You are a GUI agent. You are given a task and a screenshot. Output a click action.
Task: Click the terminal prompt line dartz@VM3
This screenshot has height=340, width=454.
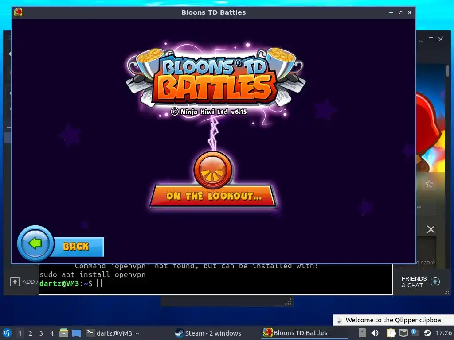[70, 283]
